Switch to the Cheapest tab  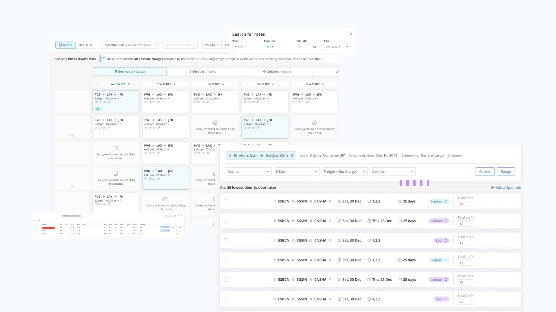point(203,72)
